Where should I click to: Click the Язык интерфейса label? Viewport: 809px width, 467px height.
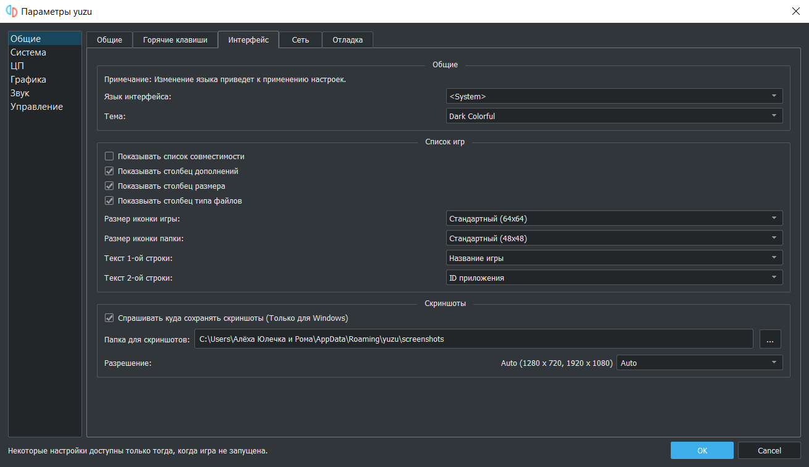(x=138, y=96)
